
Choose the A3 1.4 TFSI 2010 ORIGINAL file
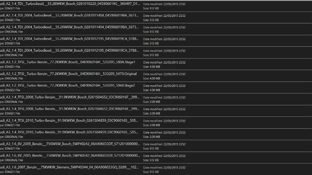click(70, 132)
